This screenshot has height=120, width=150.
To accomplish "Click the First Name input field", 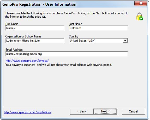I will pyautogui.click(x=35, y=28).
